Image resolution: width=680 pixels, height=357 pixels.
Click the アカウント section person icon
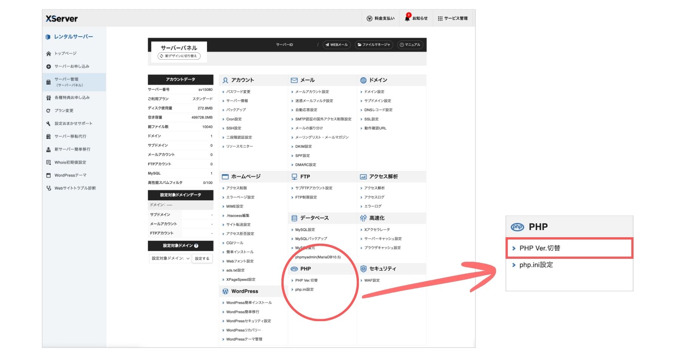(226, 80)
